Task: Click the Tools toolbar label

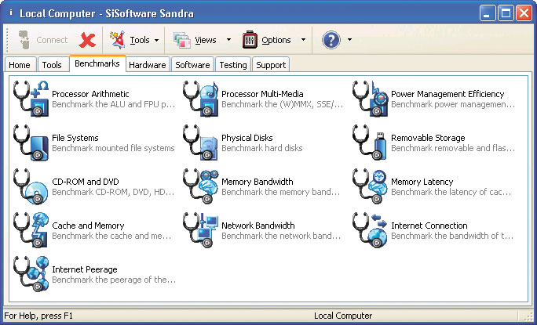Action: 140,40
